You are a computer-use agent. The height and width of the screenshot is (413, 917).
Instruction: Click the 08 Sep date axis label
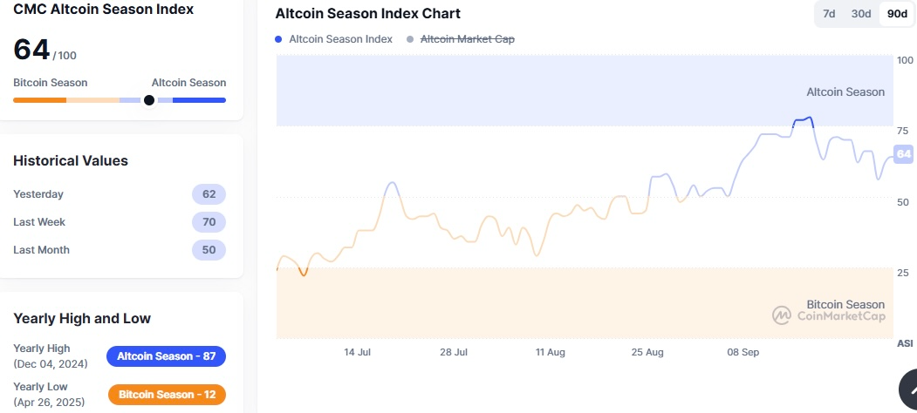click(x=743, y=352)
